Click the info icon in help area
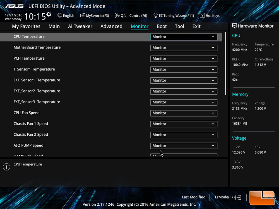This screenshot has width=279, height=209. [7, 167]
